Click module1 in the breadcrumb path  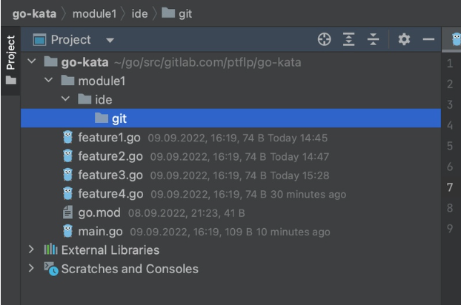tap(91, 14)
